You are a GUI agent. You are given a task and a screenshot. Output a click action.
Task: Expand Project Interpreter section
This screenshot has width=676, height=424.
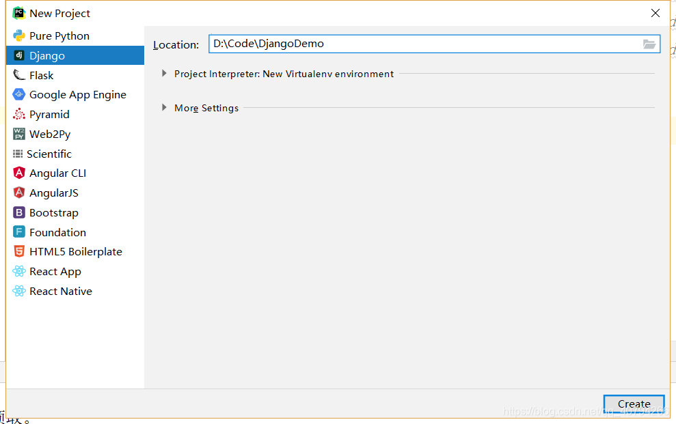(164, 74)
